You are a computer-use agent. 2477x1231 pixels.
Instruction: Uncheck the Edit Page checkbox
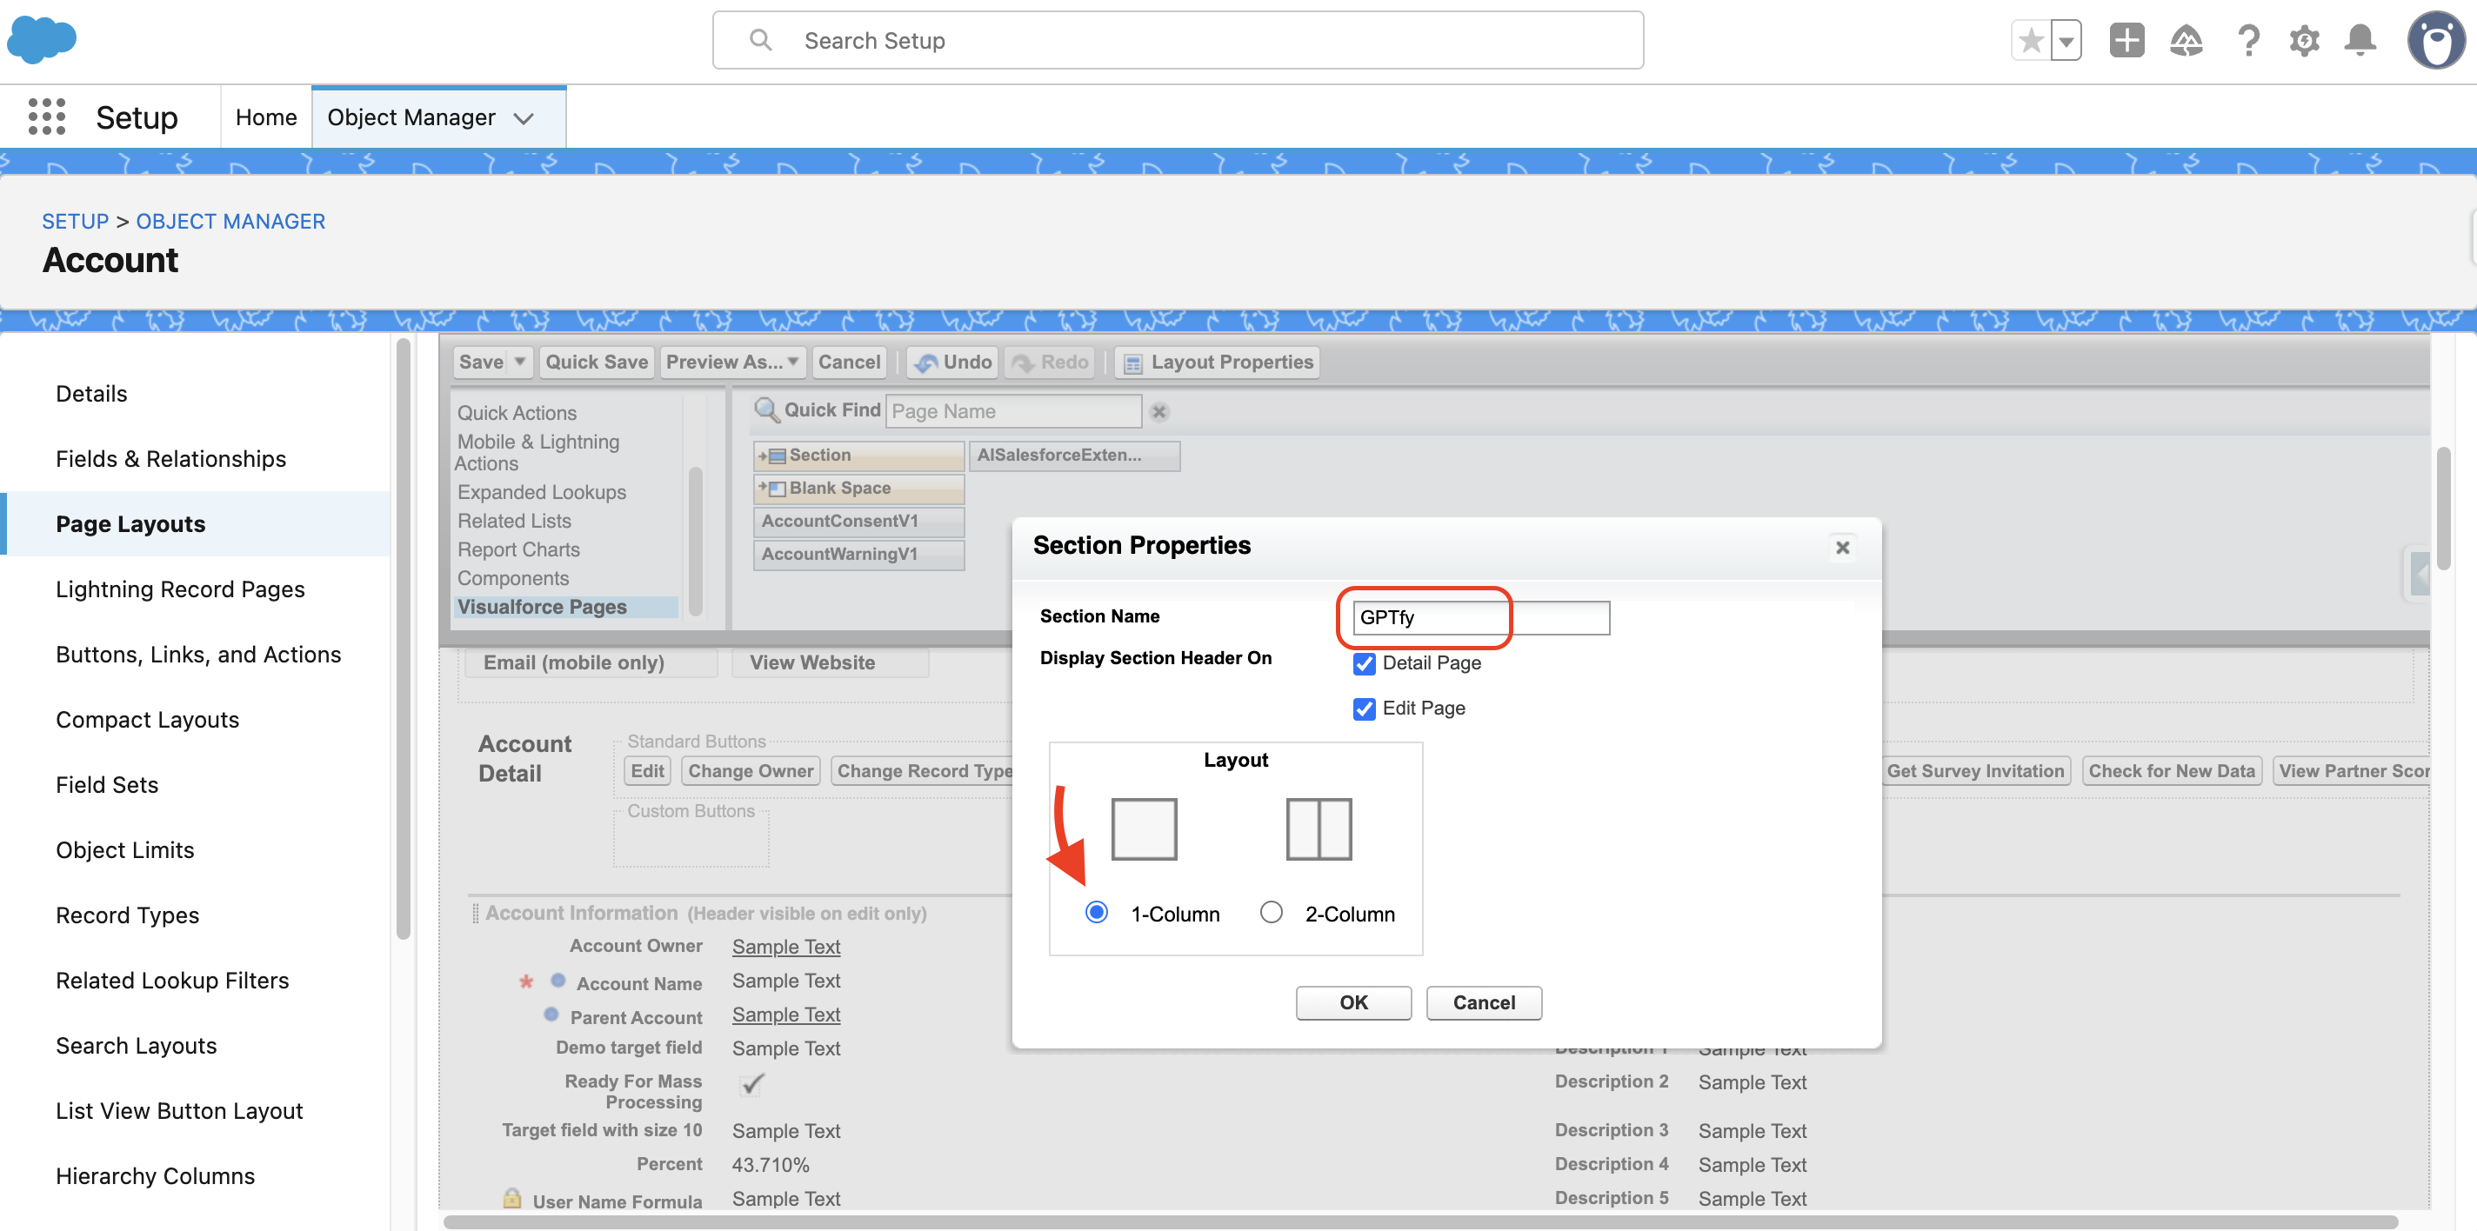click(1364, 709)
